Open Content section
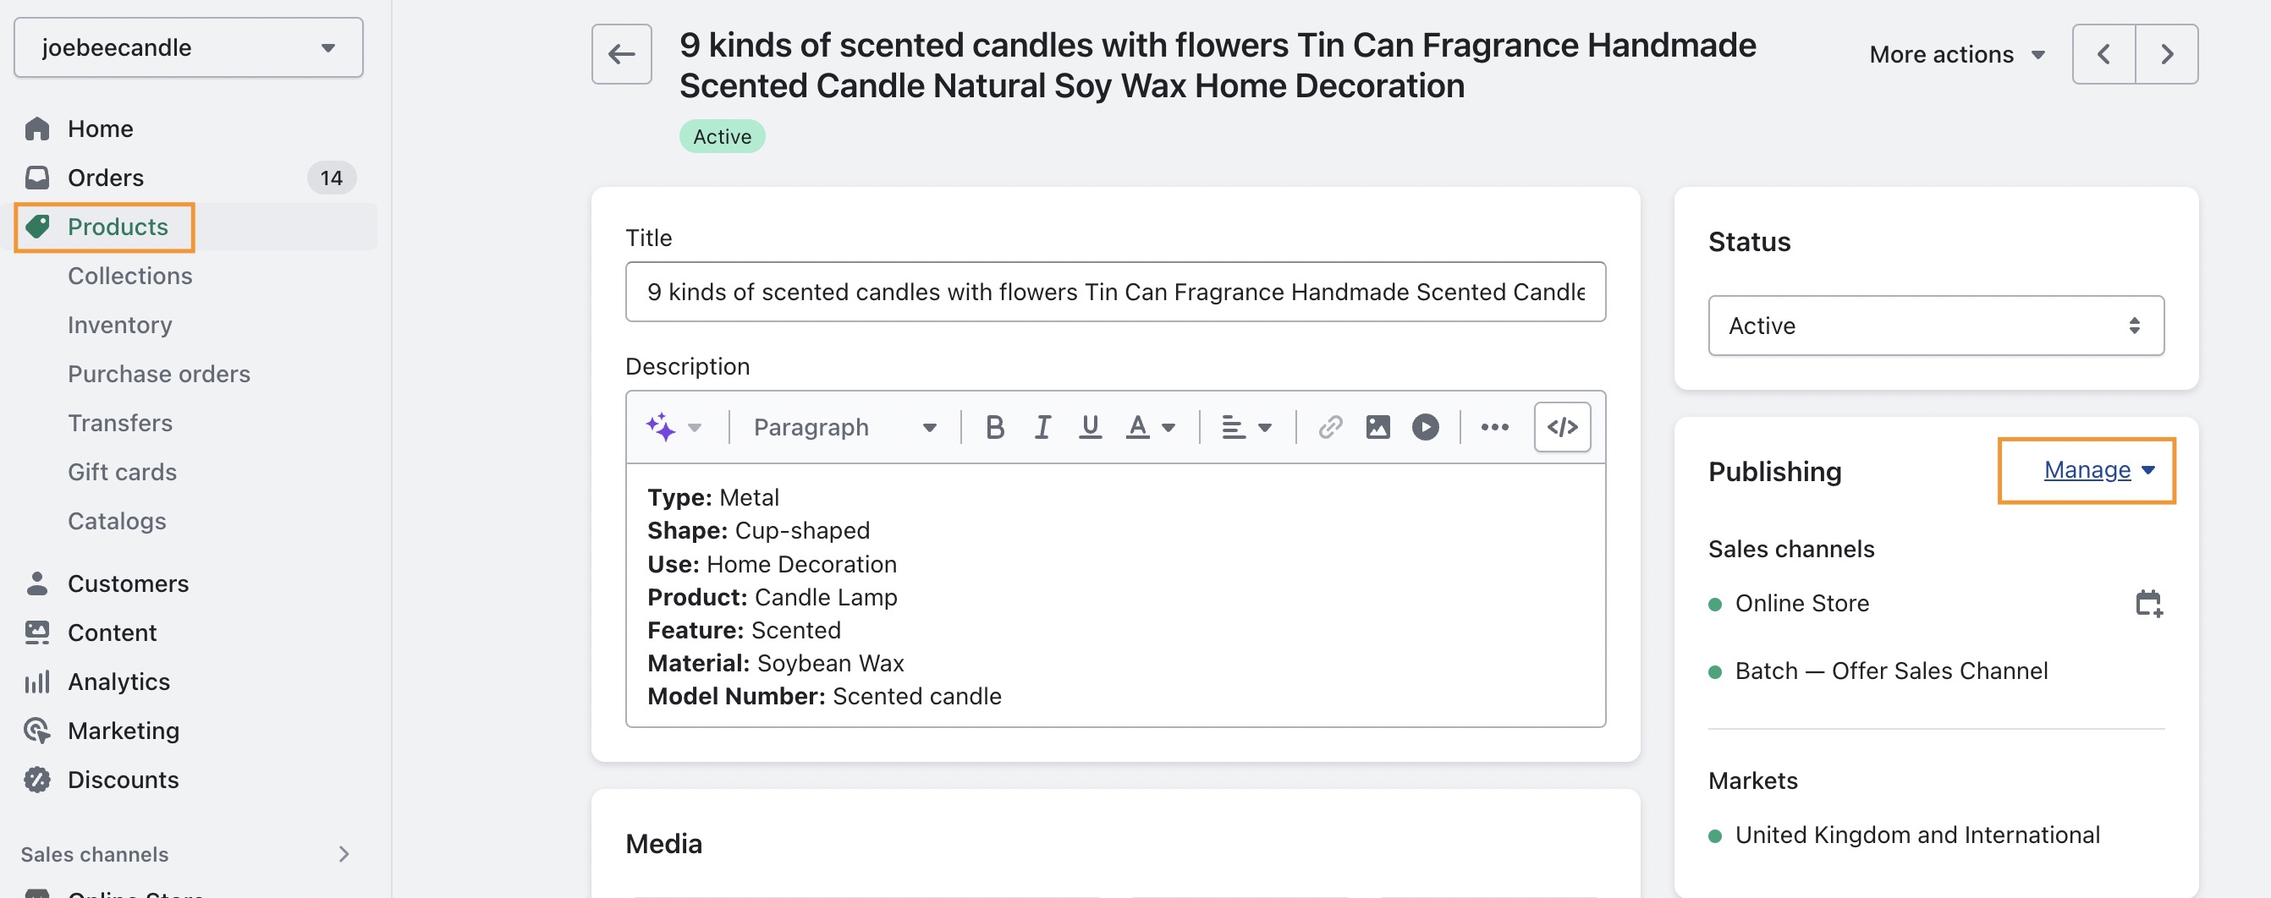Viewport: 2271px width, 898px height. click(x=112, y=632)
